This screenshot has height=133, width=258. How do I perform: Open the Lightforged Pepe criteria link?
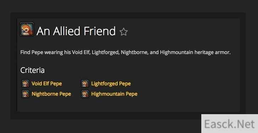tap(111, 84)
